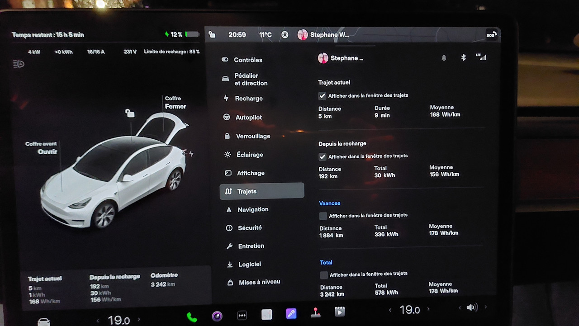579x326 pixels.
Task: Open the three-dots app launcher
Action: tap(242, 315)
